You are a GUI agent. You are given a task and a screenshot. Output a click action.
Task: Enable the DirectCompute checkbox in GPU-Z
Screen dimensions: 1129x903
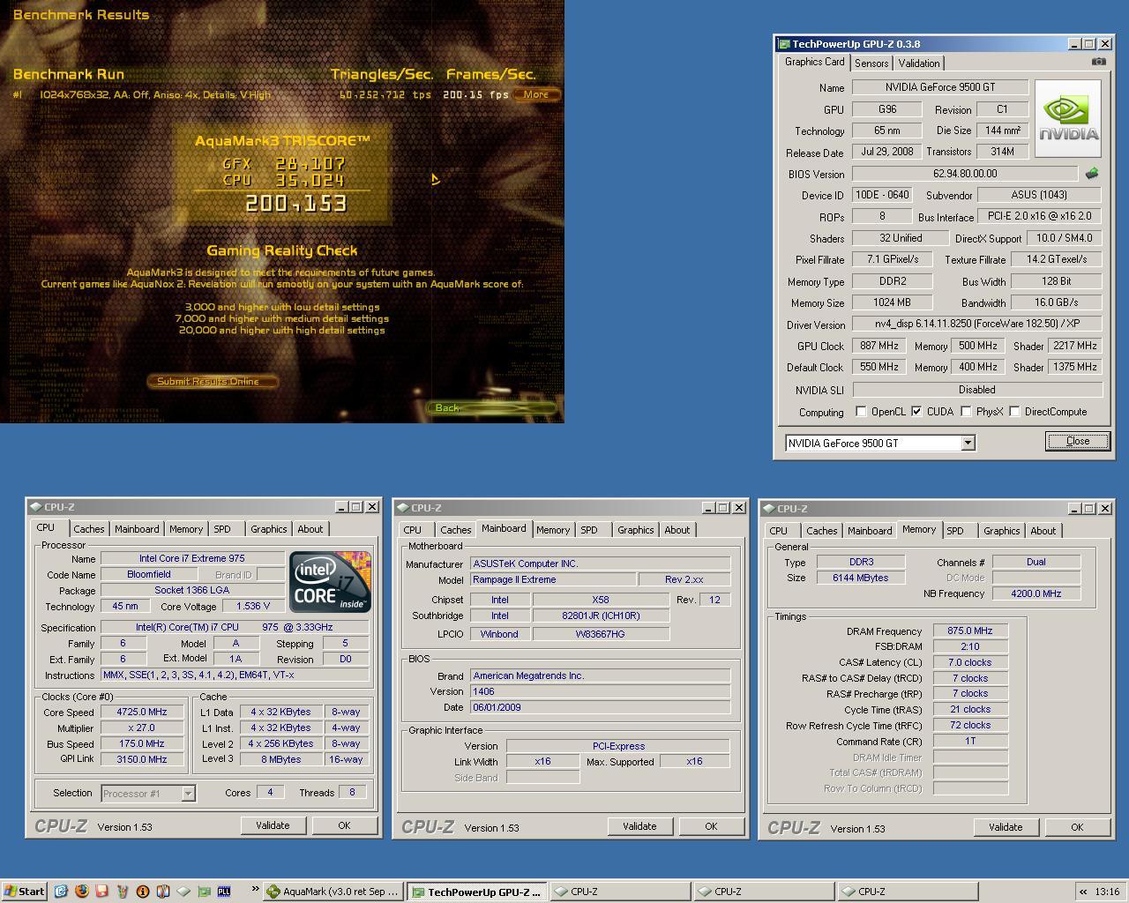(x=1014, y=412)
